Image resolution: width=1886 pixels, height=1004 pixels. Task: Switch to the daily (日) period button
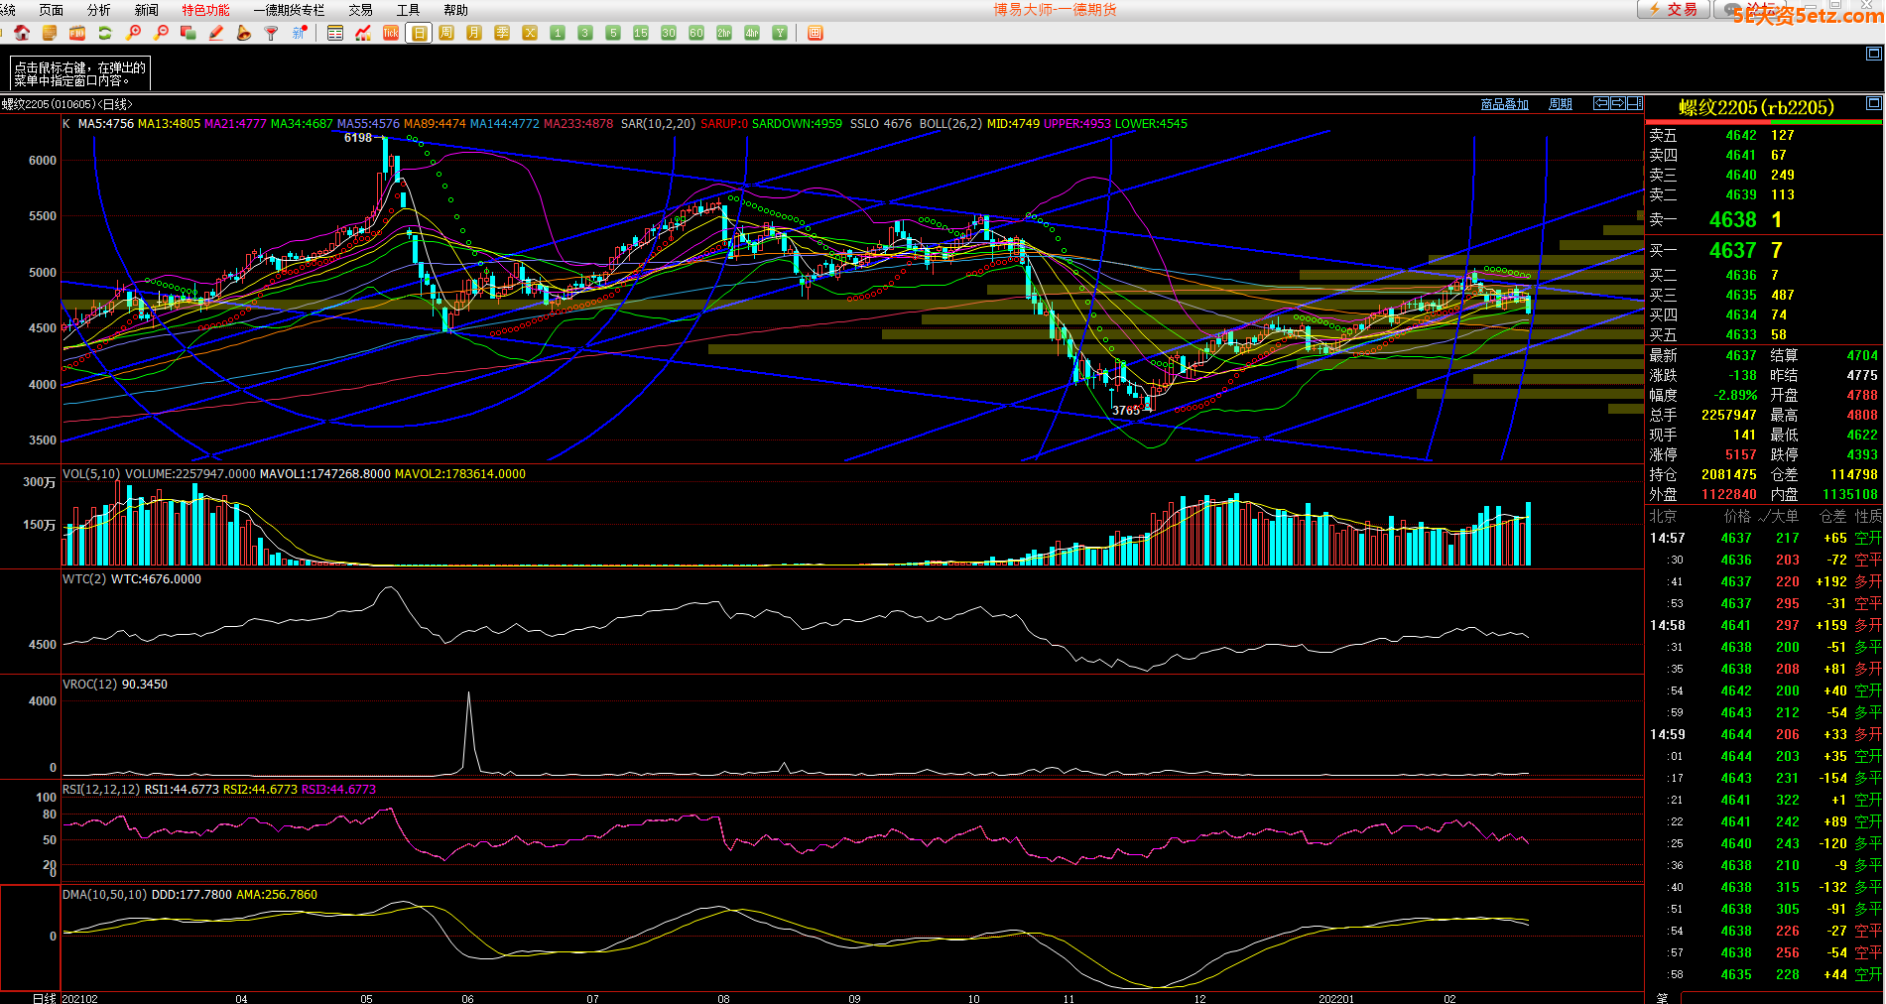click(x=419, y=33)
